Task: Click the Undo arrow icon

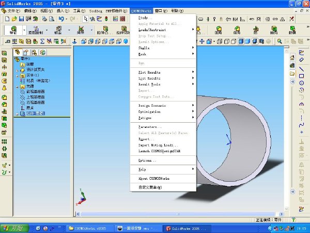Action: (x=61, y=19)
